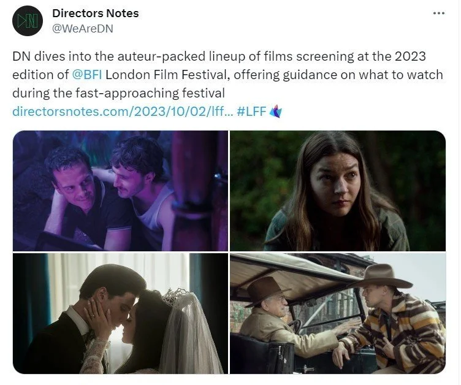Visit the @WeAreDN handle
Image resolution: width=461 pixels, height=385 pixels.
pos(83,29)
